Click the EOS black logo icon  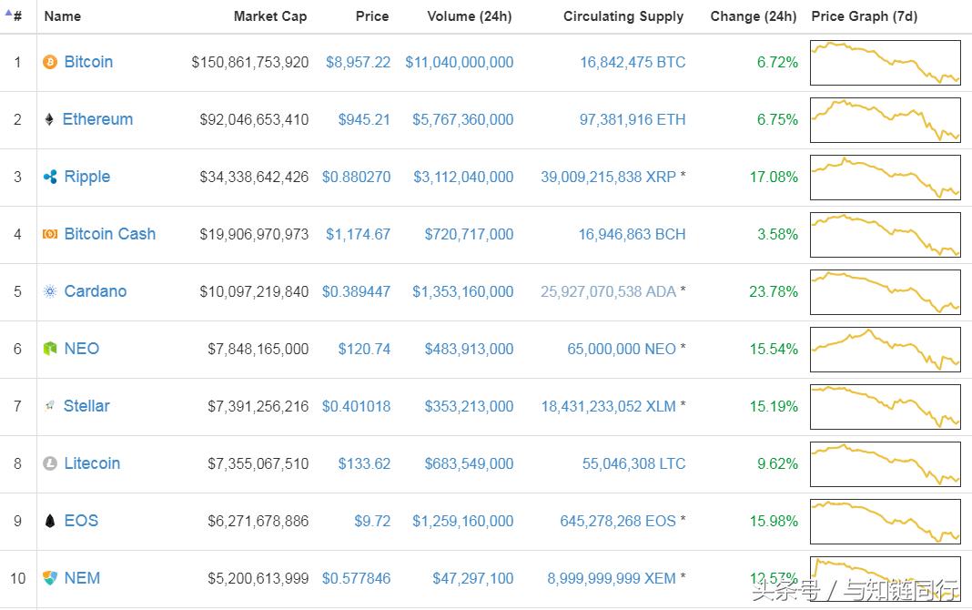point(49,521)
